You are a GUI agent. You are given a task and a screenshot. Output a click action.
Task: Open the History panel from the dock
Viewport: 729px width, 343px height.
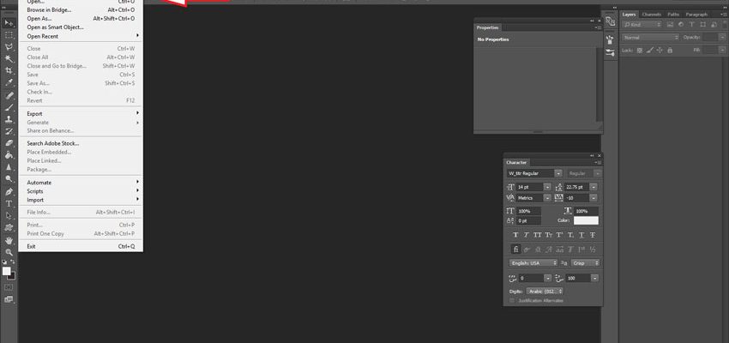click(x=610, y=21)
